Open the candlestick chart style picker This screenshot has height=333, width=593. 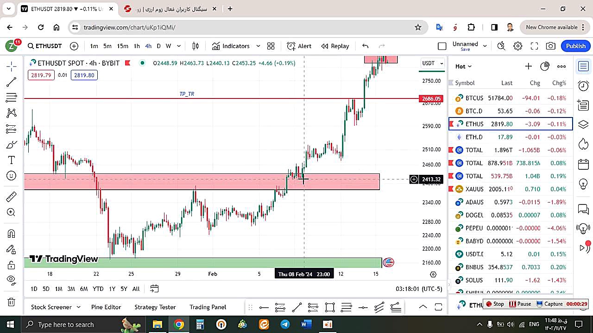coord(196,46)
